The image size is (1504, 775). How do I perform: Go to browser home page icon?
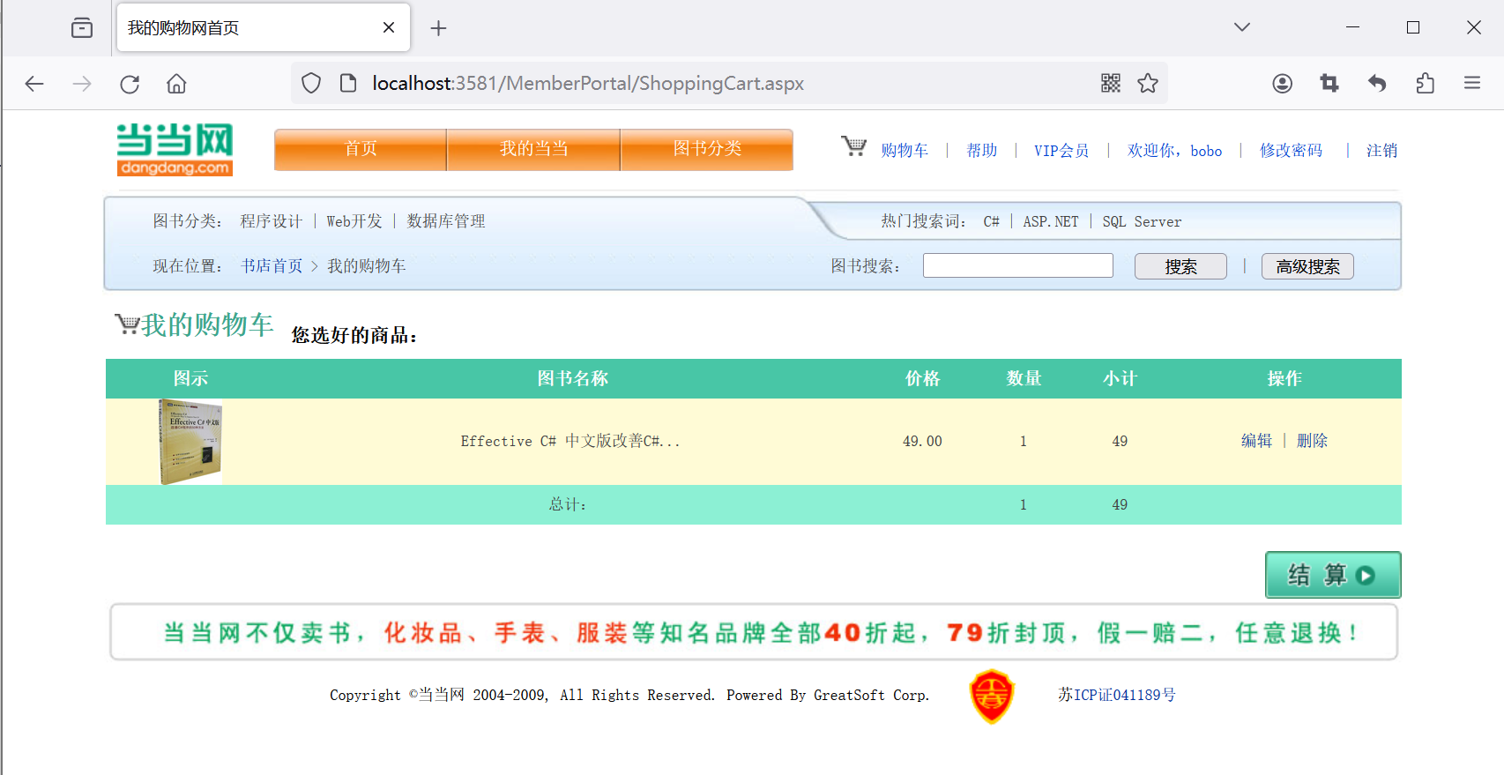176,84
